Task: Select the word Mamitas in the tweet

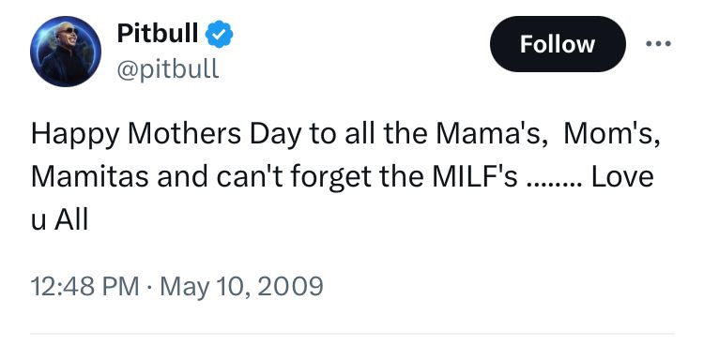Action: coord(90,177)
